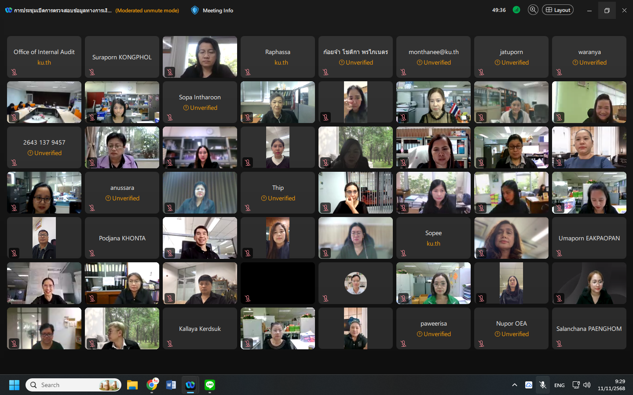Click the green connection quality indicator
This screenshot has height=395, width=633.
pos(516,10)
